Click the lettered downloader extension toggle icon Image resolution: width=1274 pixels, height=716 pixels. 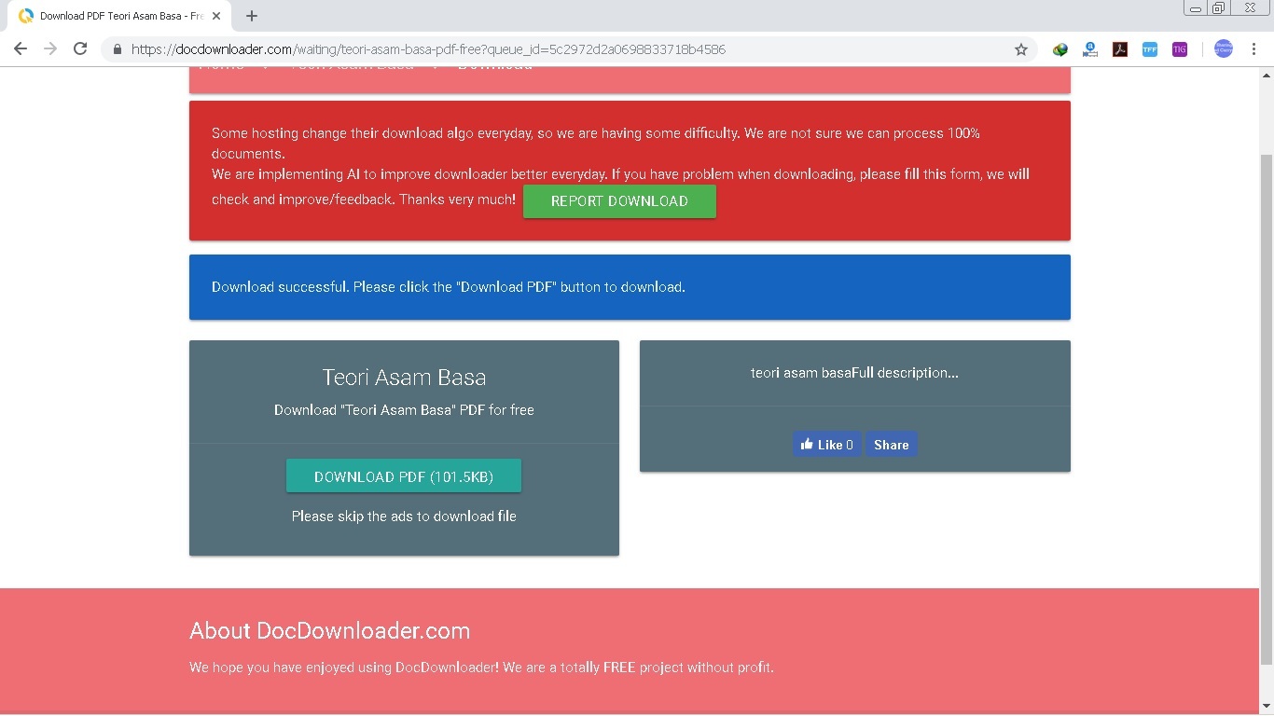1089,49
